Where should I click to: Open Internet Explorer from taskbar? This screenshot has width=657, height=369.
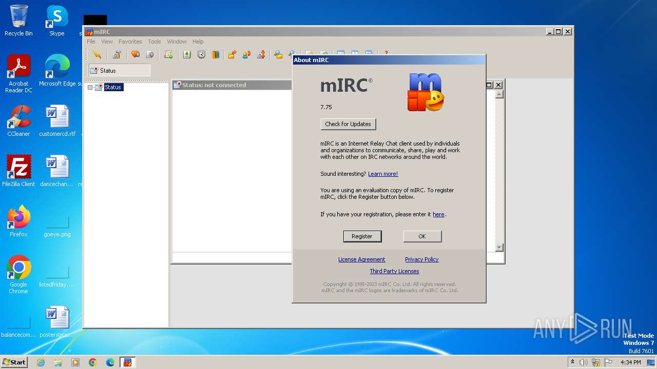[41, 362]
